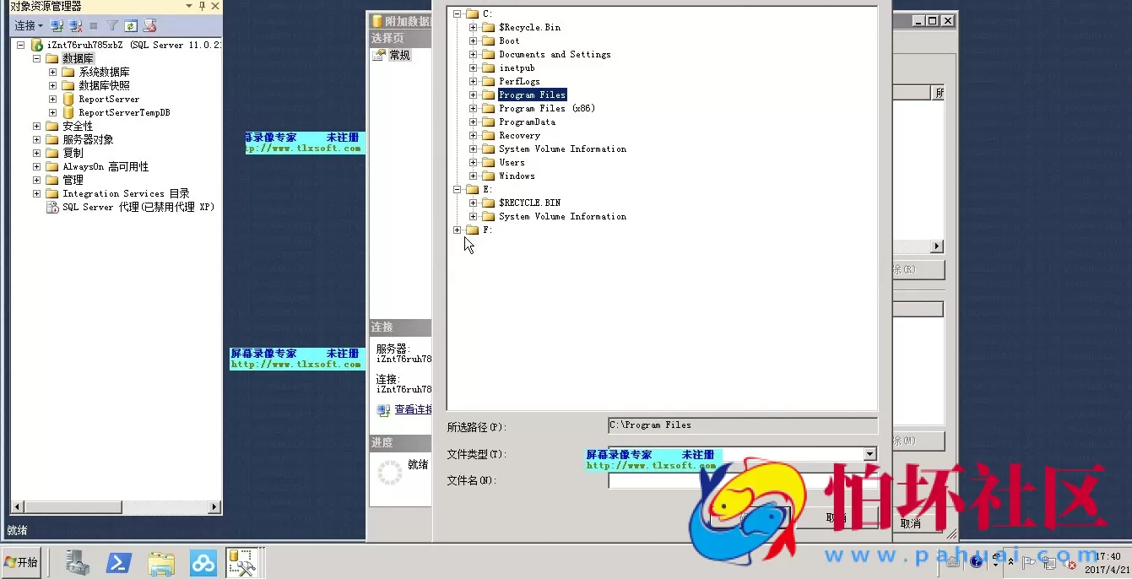Viewport: 1132px width, 579px height.
Task: Click the Filter funnel icon in Object Explorer
Action: pos(112,26)
